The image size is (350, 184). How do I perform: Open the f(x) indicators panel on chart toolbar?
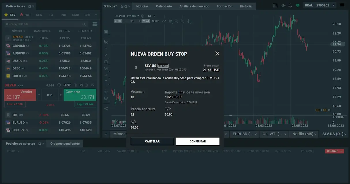106,42
